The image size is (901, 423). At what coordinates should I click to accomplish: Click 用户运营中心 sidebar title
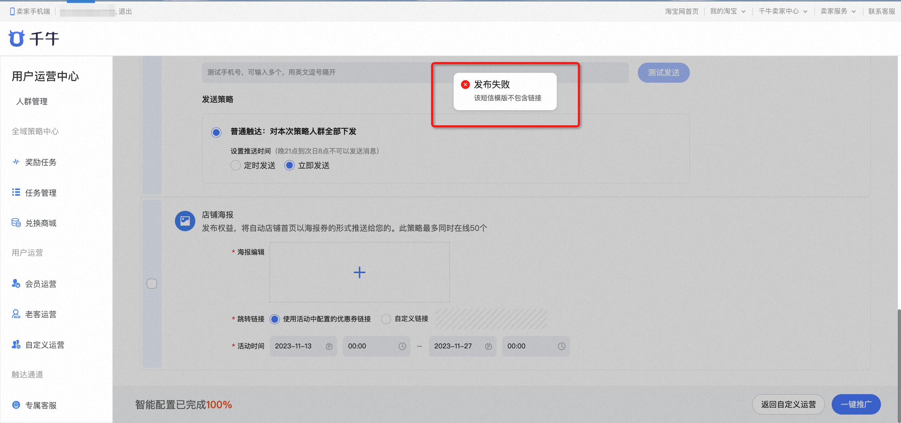45,76
